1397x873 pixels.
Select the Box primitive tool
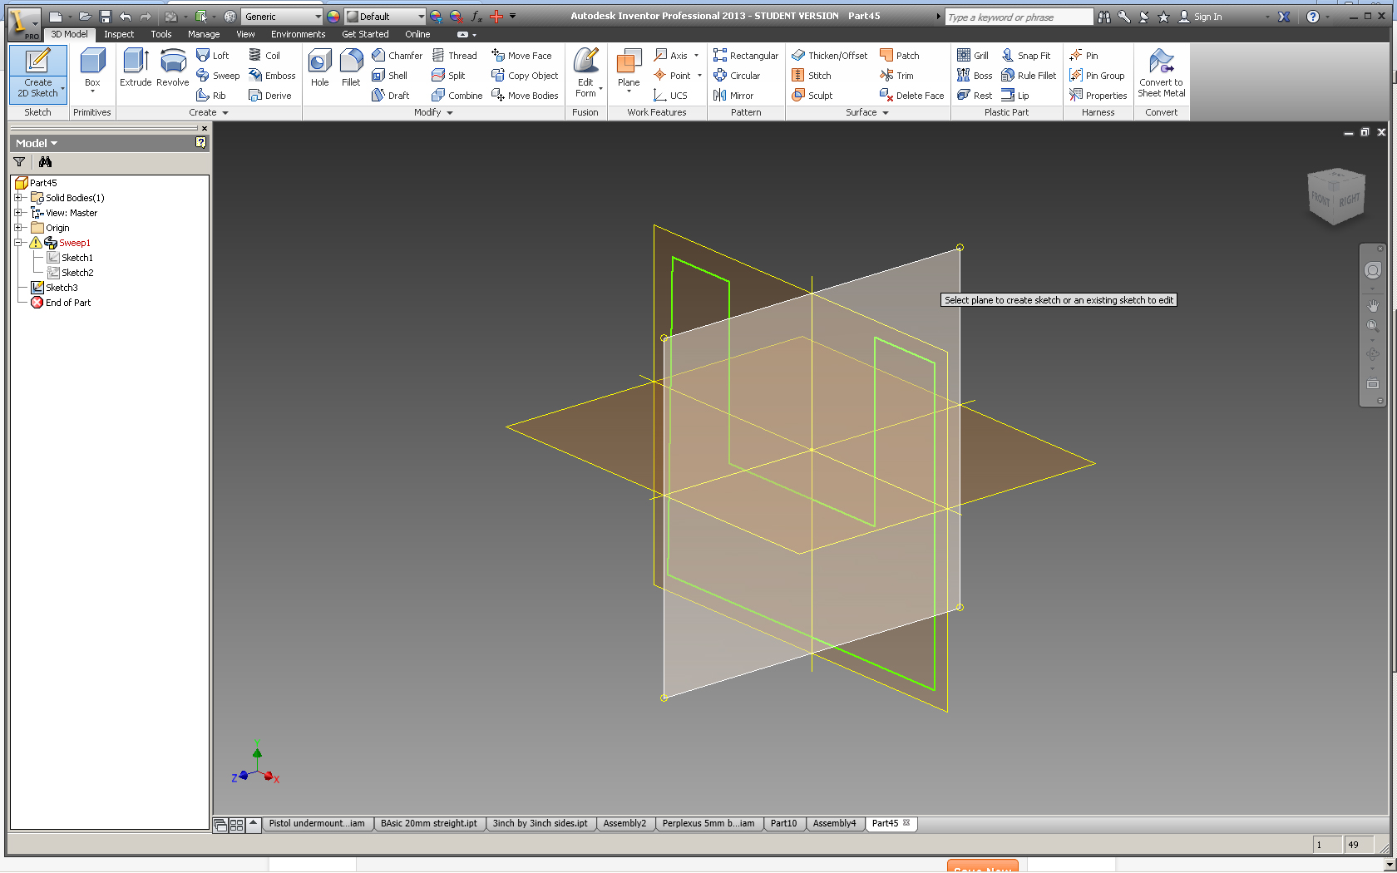(x=92, y=68)
